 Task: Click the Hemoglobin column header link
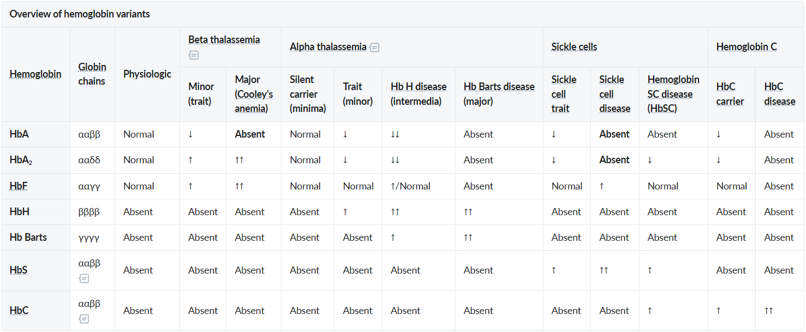click(x=35, y=74)
